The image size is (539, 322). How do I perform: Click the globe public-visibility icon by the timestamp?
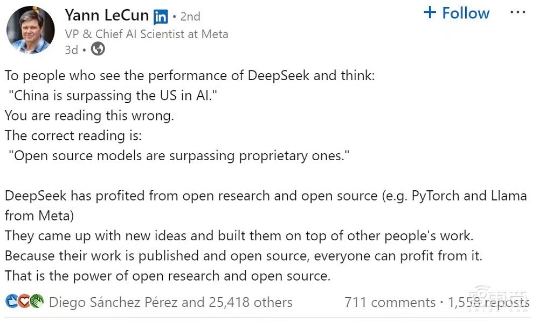click(x=98, y=50)
